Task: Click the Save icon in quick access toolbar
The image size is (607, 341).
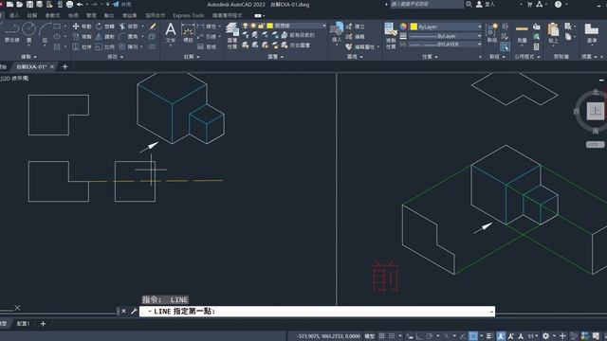Action: pyautogui.click(x=29, y=4)
